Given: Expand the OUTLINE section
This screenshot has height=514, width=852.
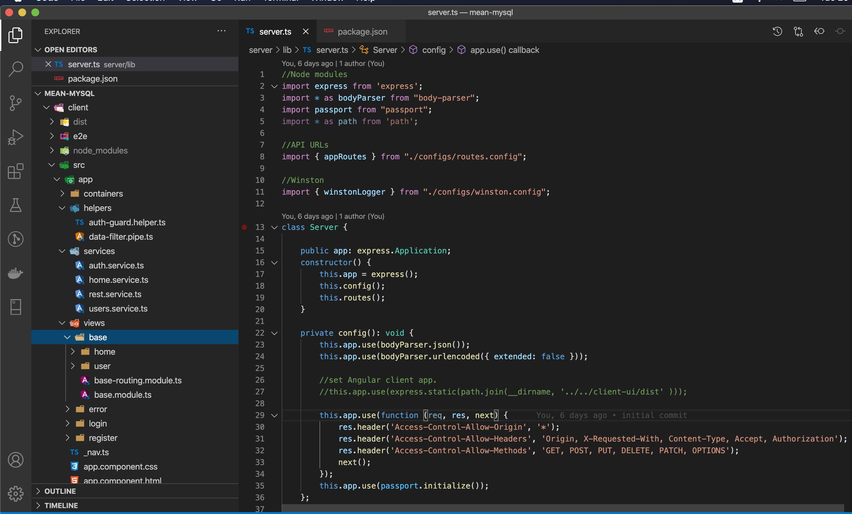Looking at the screenshot, I should pyautogui.click(x=60, y=491).
